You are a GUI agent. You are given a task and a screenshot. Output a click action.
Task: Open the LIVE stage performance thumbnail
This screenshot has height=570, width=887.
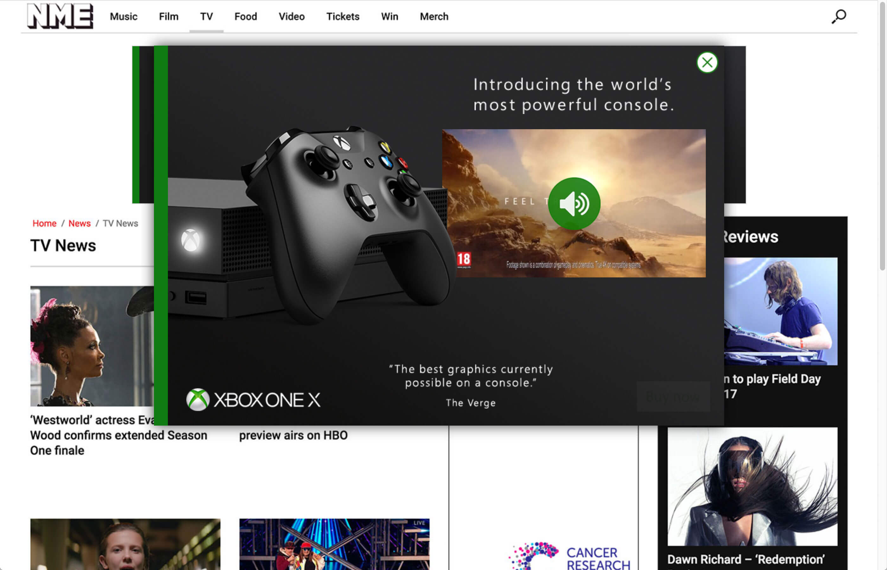334,544
